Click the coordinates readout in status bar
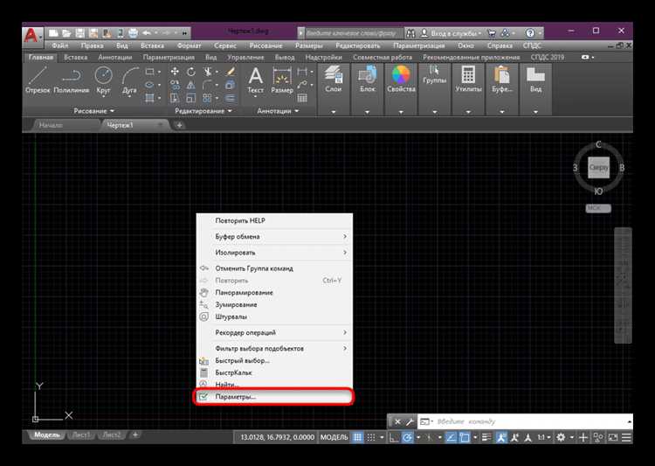Screen dimensions: 655x466 tap(277, 437)
